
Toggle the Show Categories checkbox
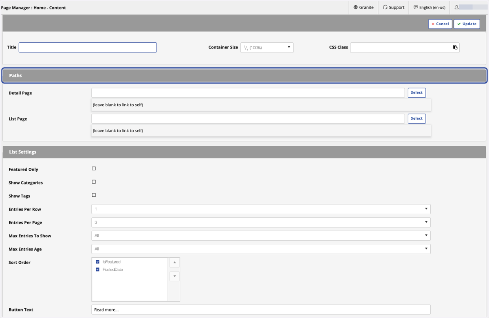pos(94,182)
